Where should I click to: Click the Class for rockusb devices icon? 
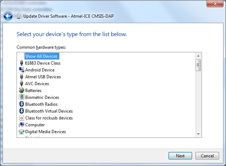coord(21,118)
